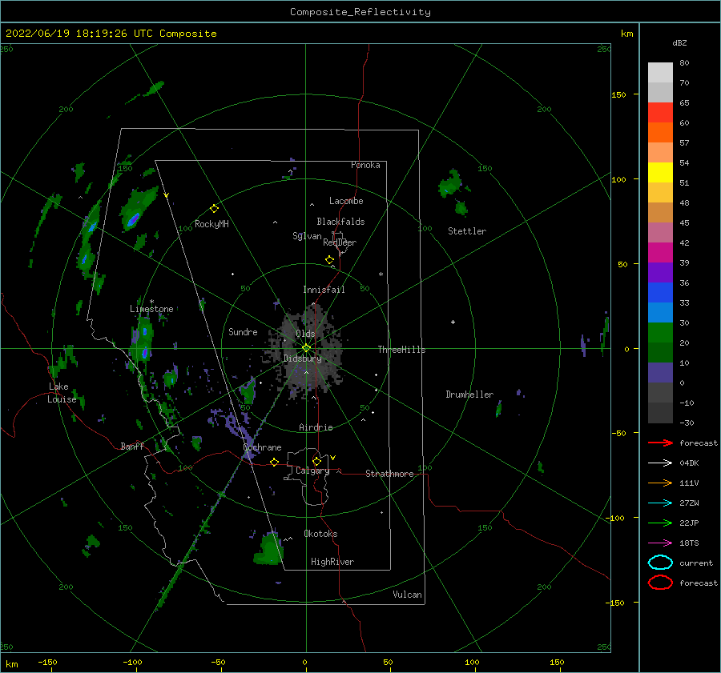Screen dimensions: 721x673
Task: Click the yellow diamond marker above RockyMH
Action: pyautogui.click(x=214, y=209)
